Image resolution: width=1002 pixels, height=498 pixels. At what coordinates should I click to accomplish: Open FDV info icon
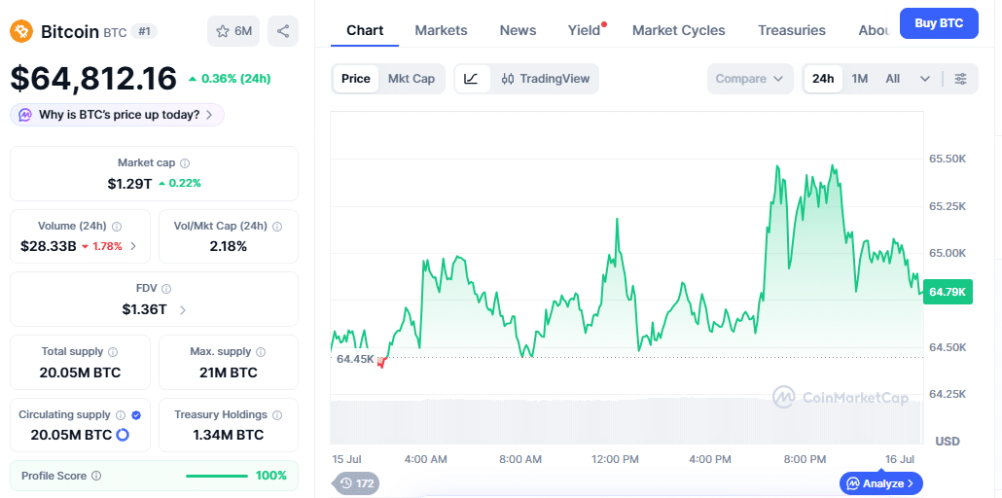[x=166, y=289]
